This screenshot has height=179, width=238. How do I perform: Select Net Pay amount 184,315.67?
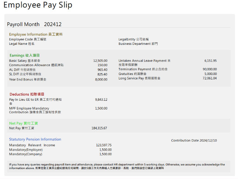click(99, 128)
